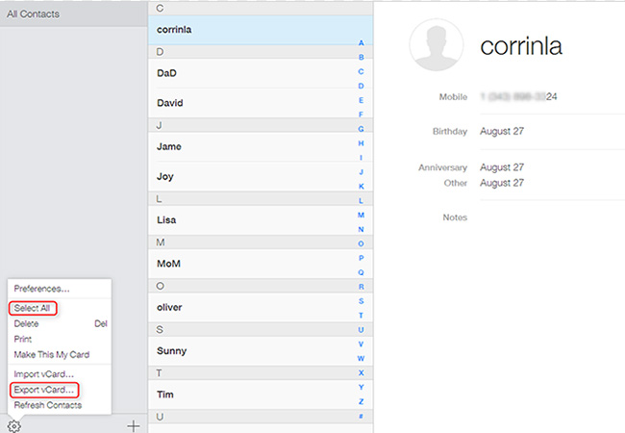Open the gear settings icon
This screenshot has height=433, width=625.
[14, 426]
